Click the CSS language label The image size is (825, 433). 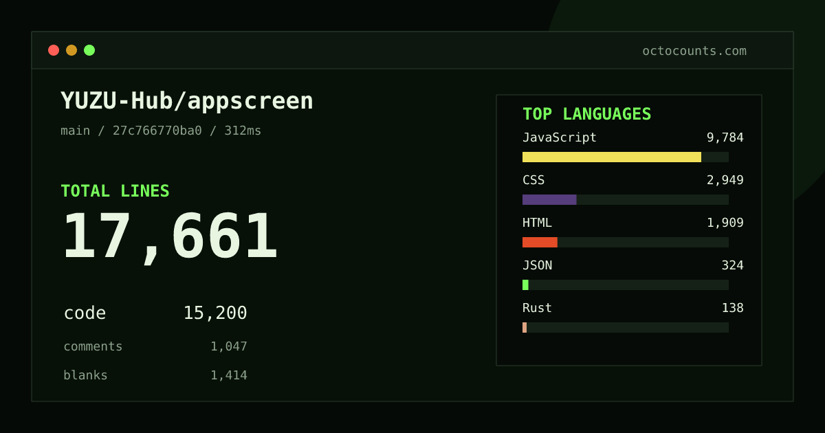click(x=533, y=180)
